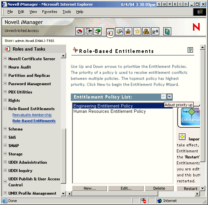The height and width of the screenshot is (205, 208).
Task: Click the IE page icon in status bar
Action: pyautogui.click(x=4, y=201)
